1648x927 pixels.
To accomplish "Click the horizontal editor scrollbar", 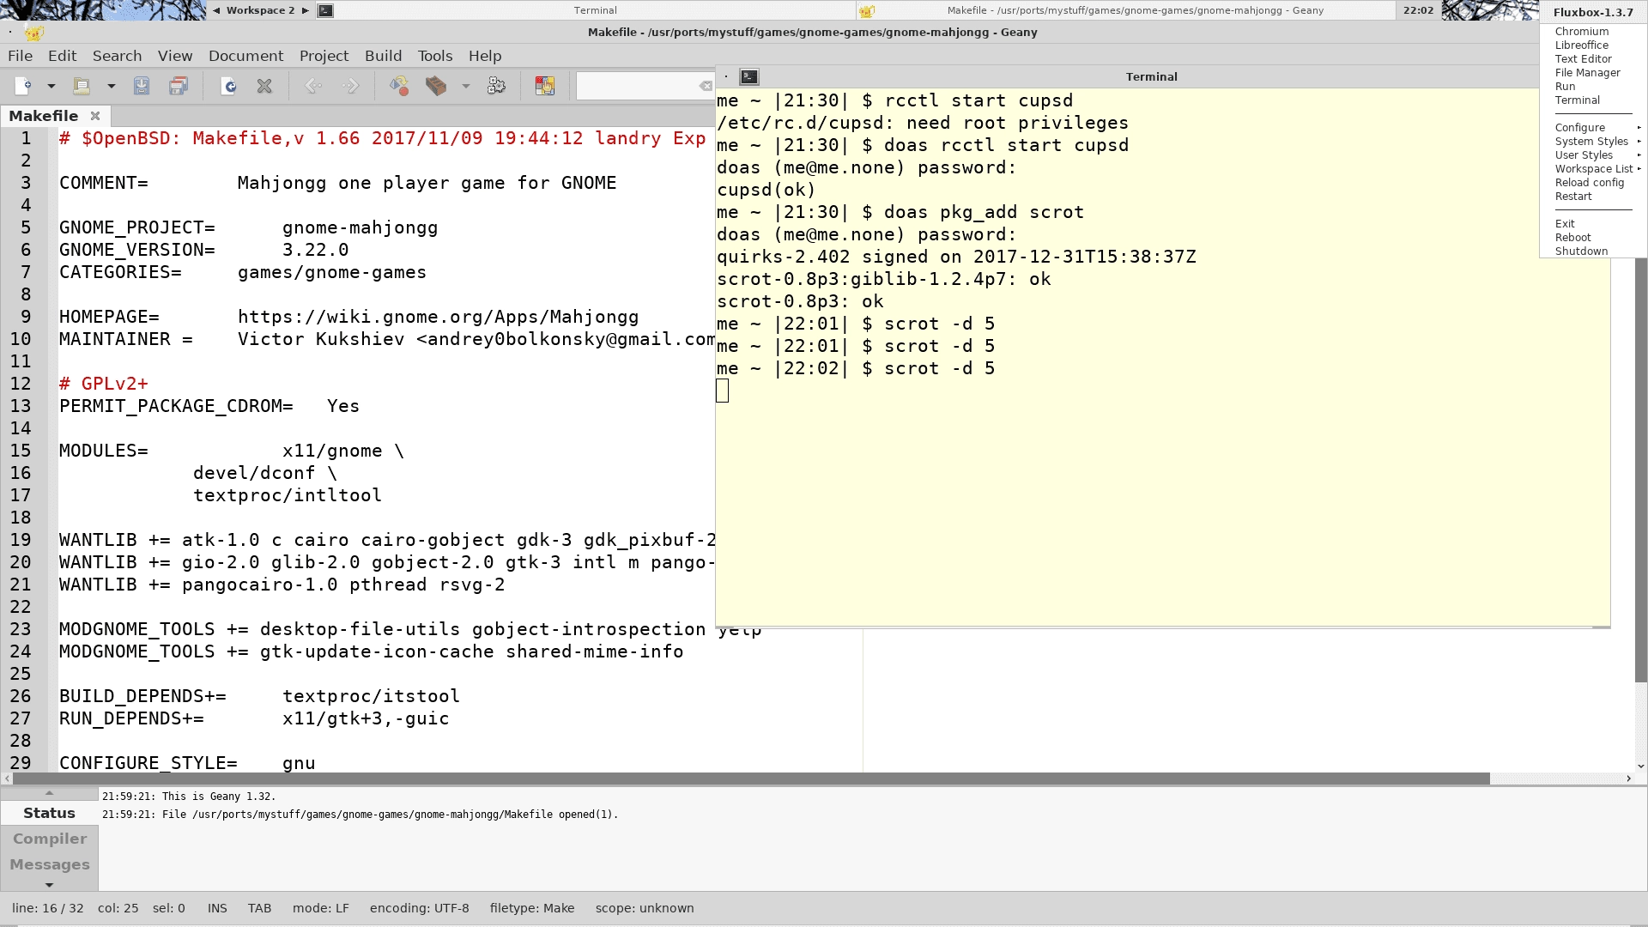I will point(751,779).
